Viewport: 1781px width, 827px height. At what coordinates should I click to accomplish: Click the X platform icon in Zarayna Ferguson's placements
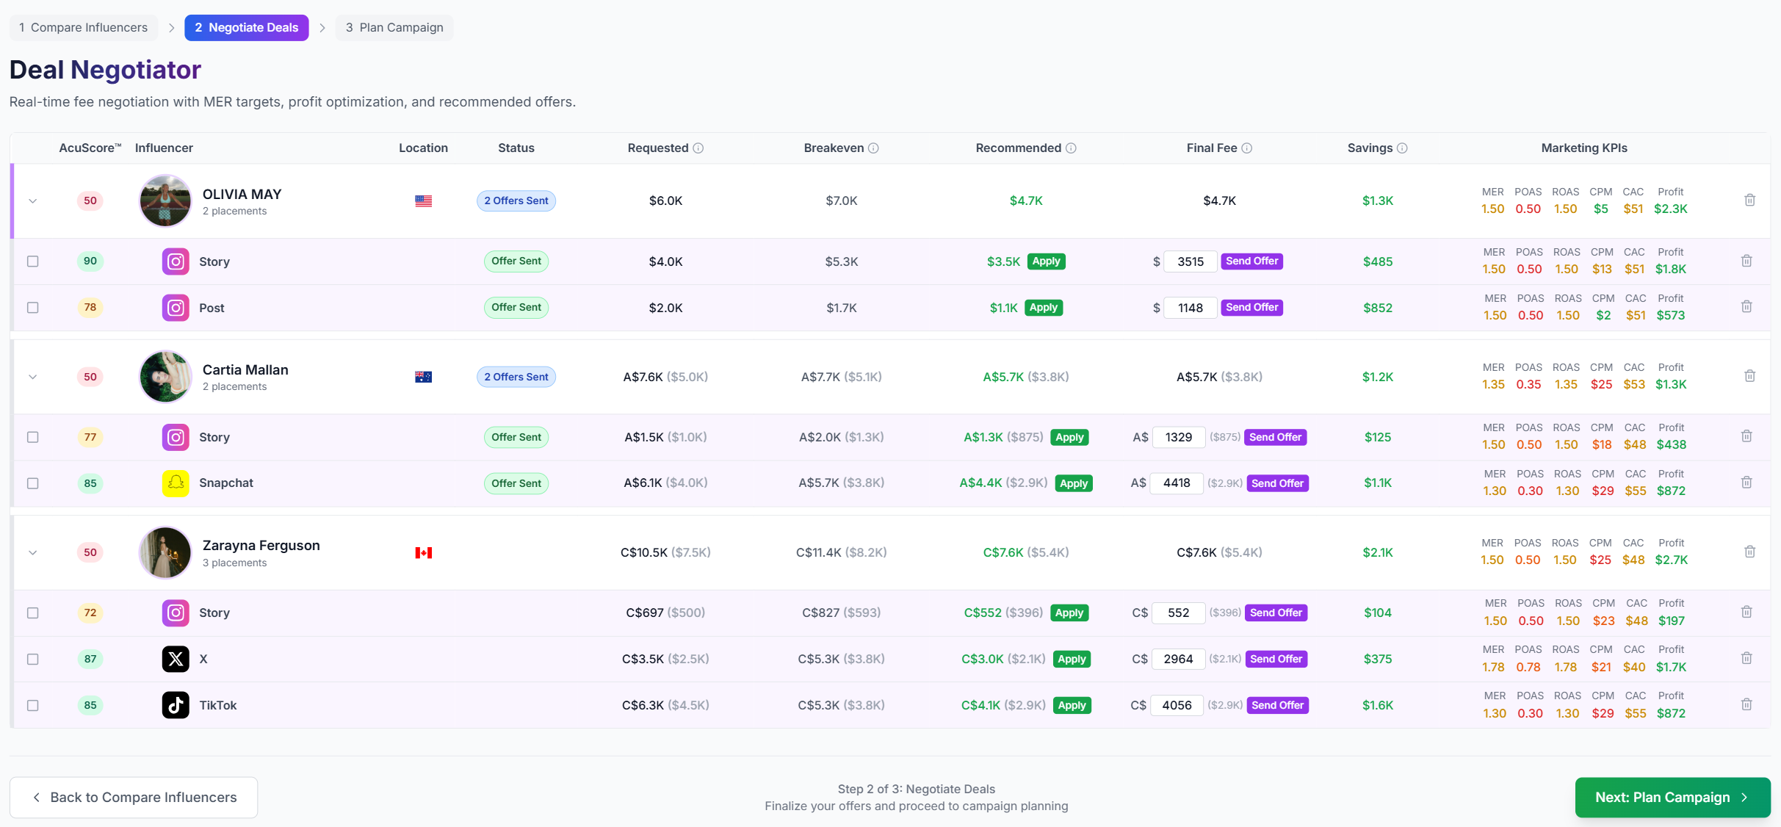[176, 659]
